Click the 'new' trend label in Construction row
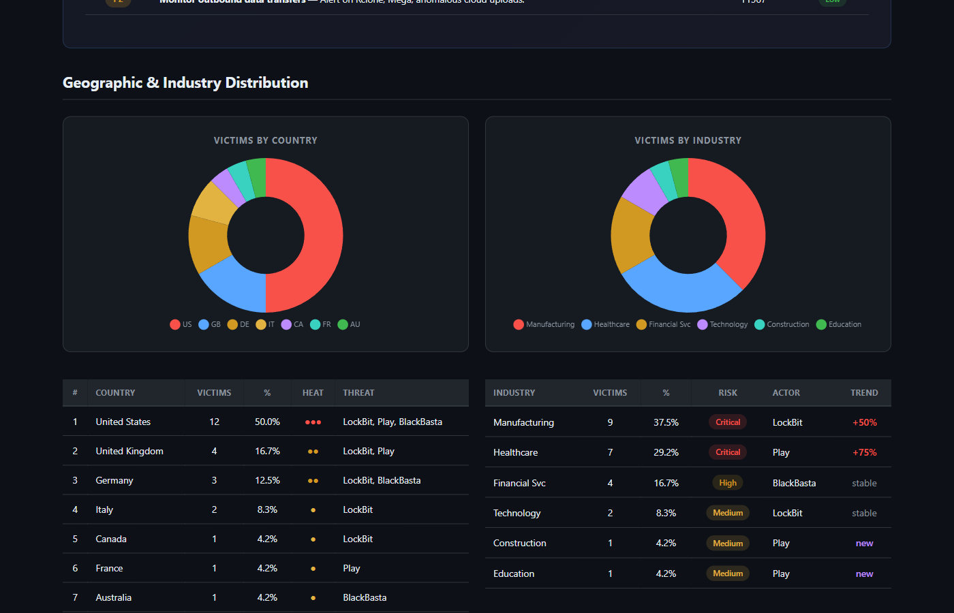Image resolution: width=954 pixels, height=613 pixels. pos(864,544)
